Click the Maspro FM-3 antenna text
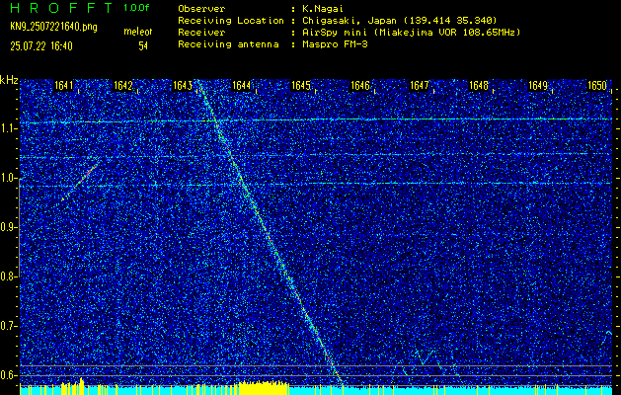 pos(335,44)
